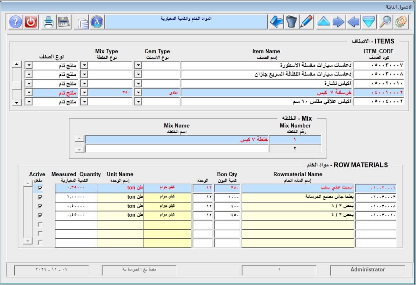Click the trash can delete icon

291,22
